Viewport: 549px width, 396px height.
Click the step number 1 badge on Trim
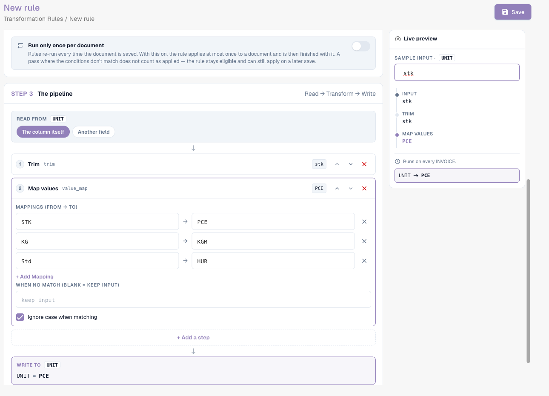tap(20, 164)
